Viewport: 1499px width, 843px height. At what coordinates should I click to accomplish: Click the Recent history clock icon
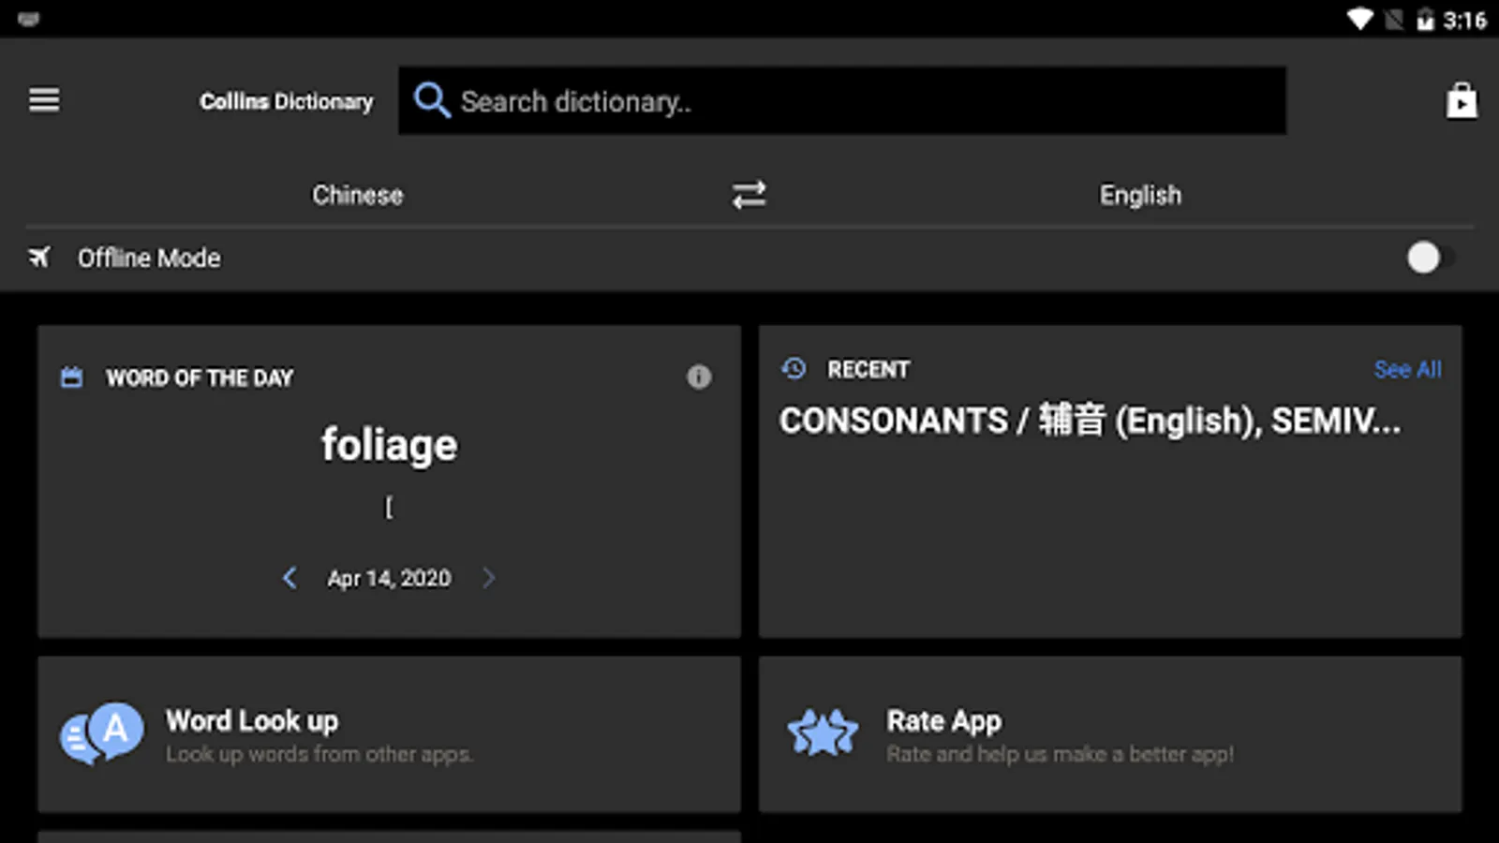click(x=794, y=369)
